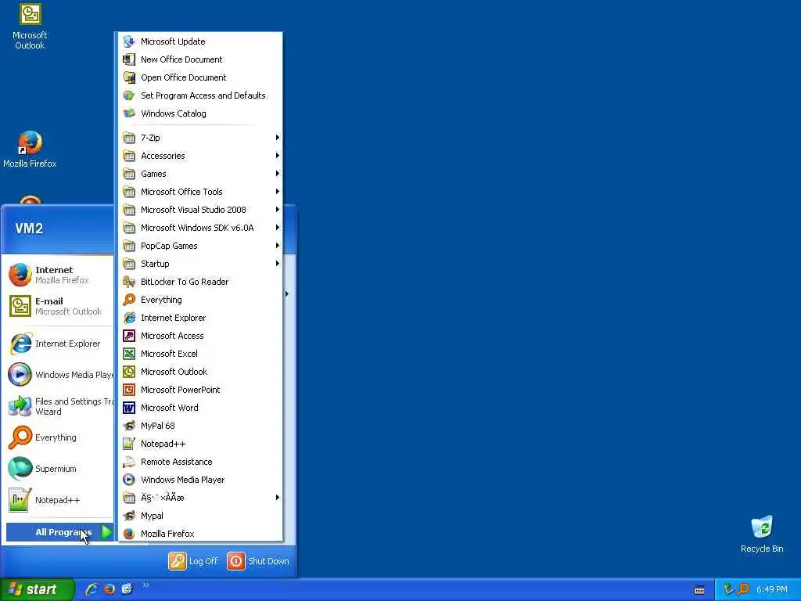Viewport: 801px width, 601px height.
Task: Expand the Startup folder
Action: click(x=200, y=264)
